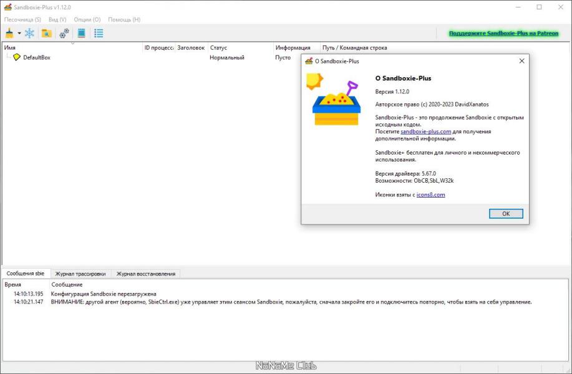Minimize the Sandboxie-Plus main window

518,7
